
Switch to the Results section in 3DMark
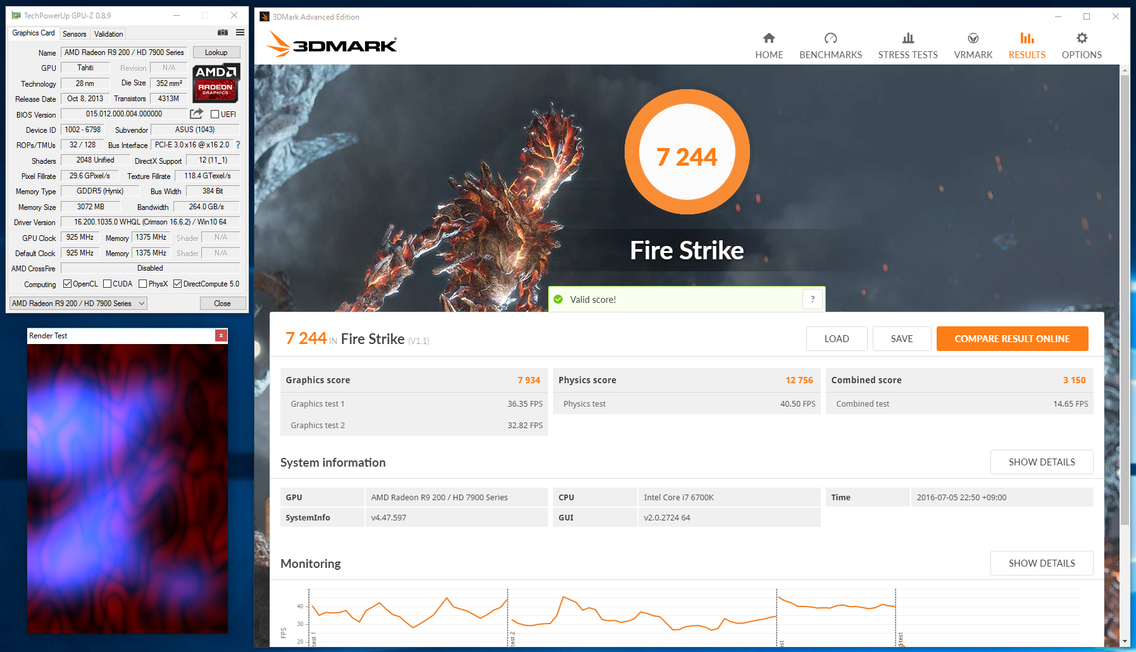tap(1027, 46)
